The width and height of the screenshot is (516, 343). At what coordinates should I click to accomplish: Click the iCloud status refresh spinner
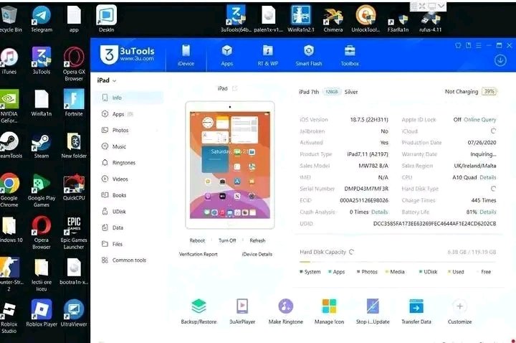493,131
